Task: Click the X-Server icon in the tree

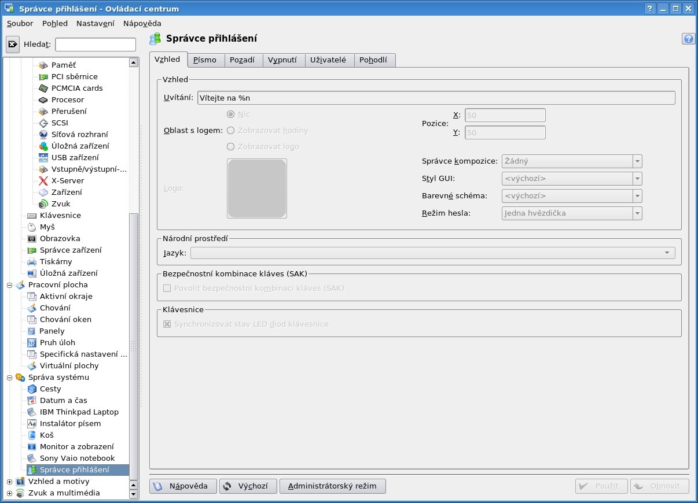Action: coord(43,180)
